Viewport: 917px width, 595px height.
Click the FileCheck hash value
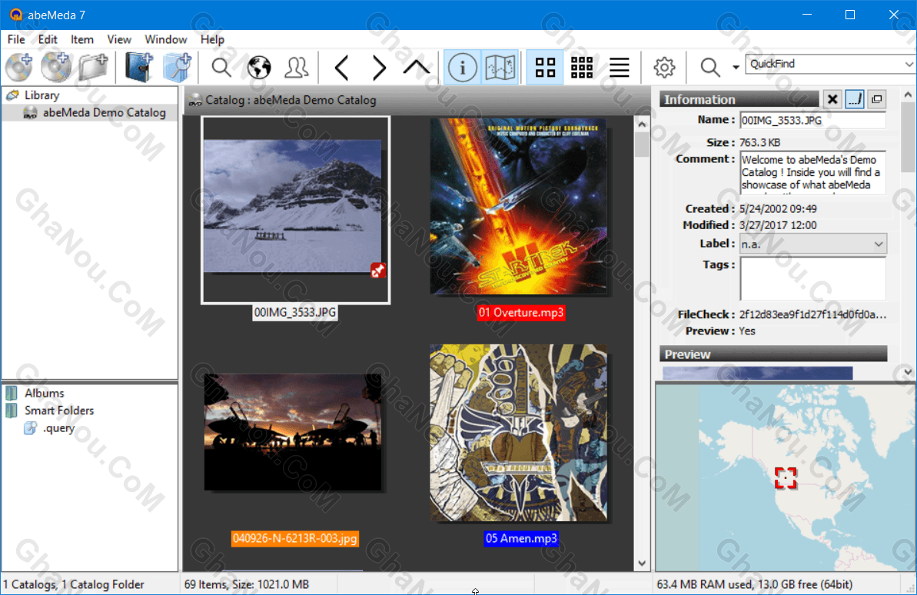point(812,314)
